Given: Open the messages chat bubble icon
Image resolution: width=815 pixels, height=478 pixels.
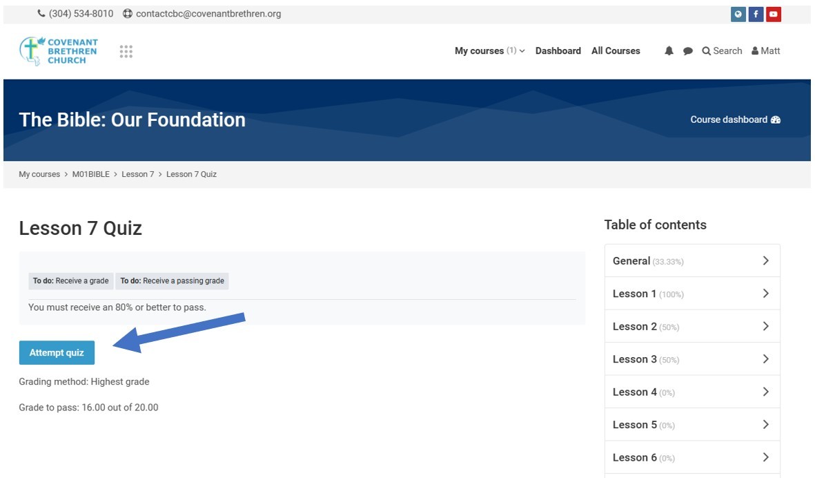Looking at the screenshot, I should tap(687, 51).
